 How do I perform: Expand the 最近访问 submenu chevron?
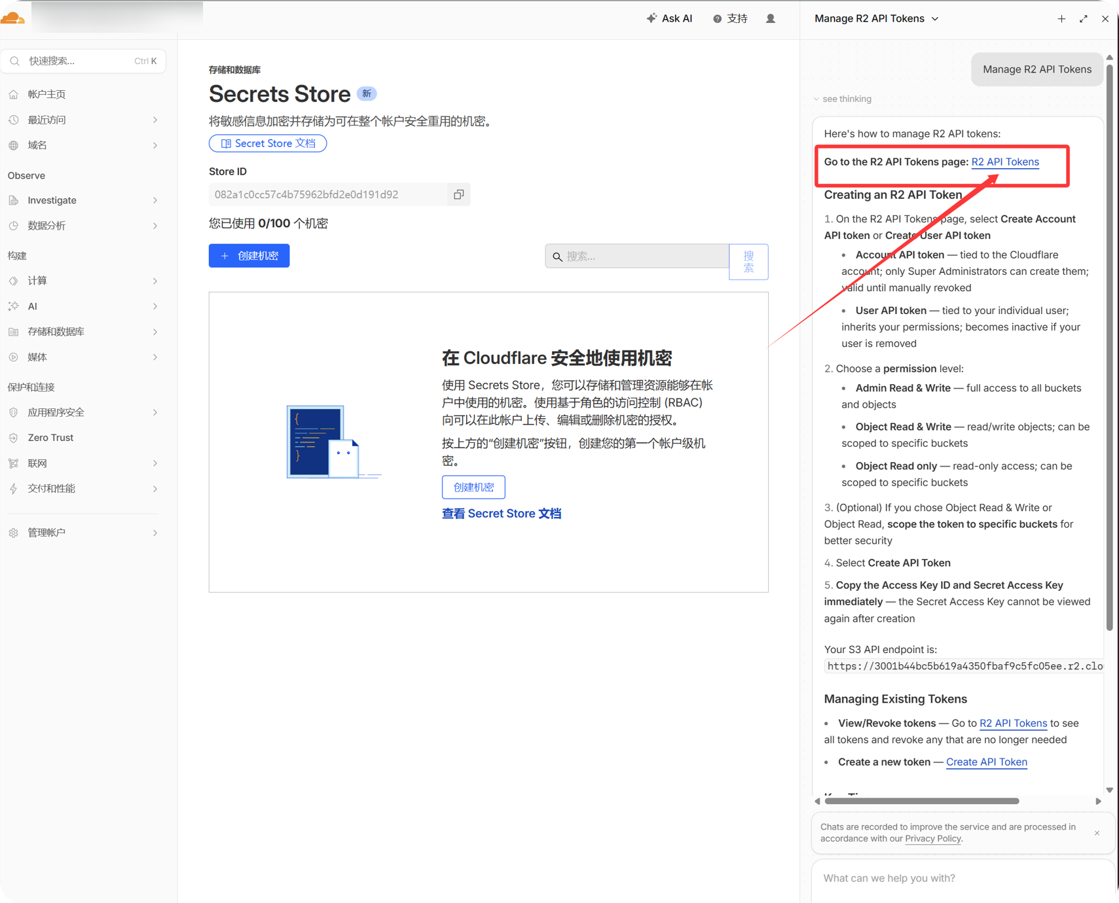pos(155,120)
